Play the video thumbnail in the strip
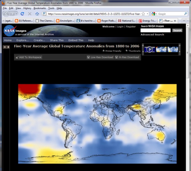Viewport: 191px width, 171px height. coord(149,50)
